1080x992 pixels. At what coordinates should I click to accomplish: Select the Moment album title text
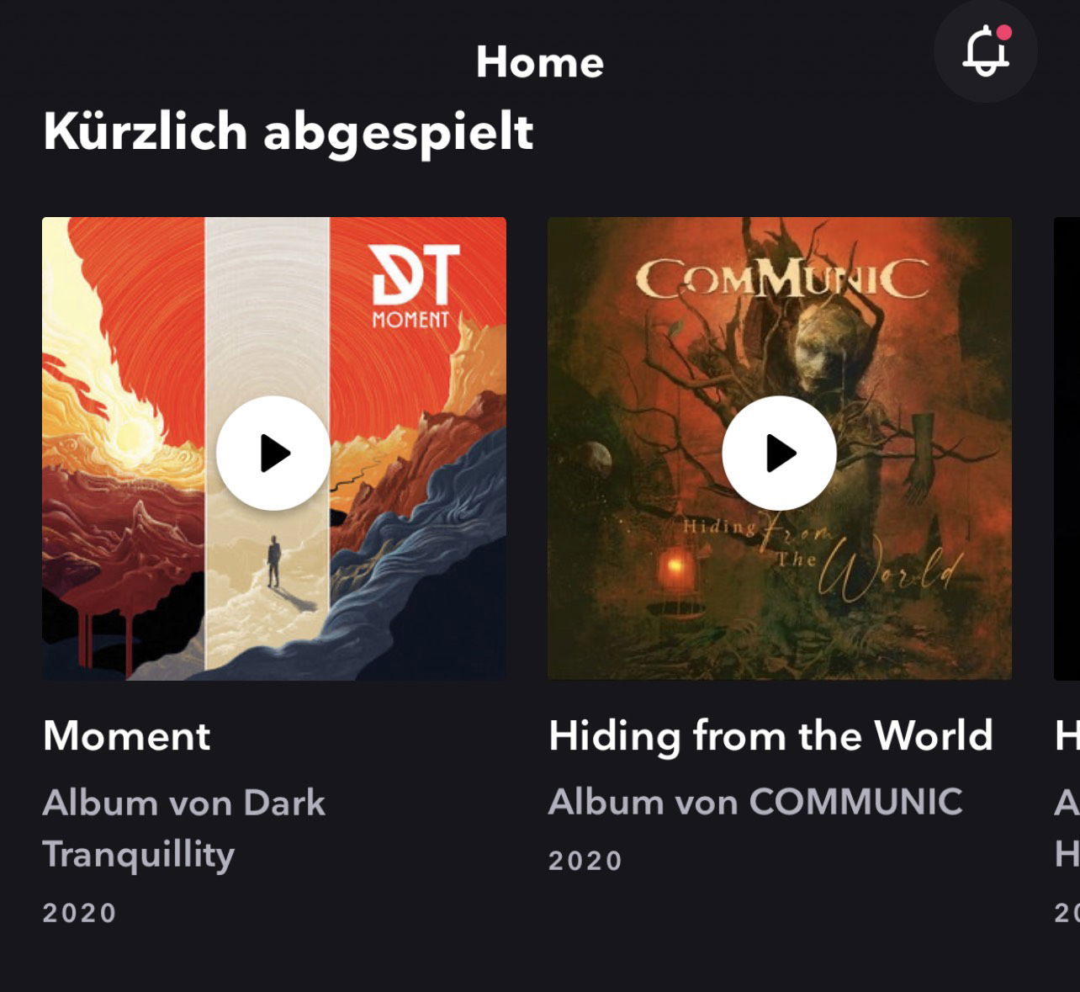click(127, 736)
